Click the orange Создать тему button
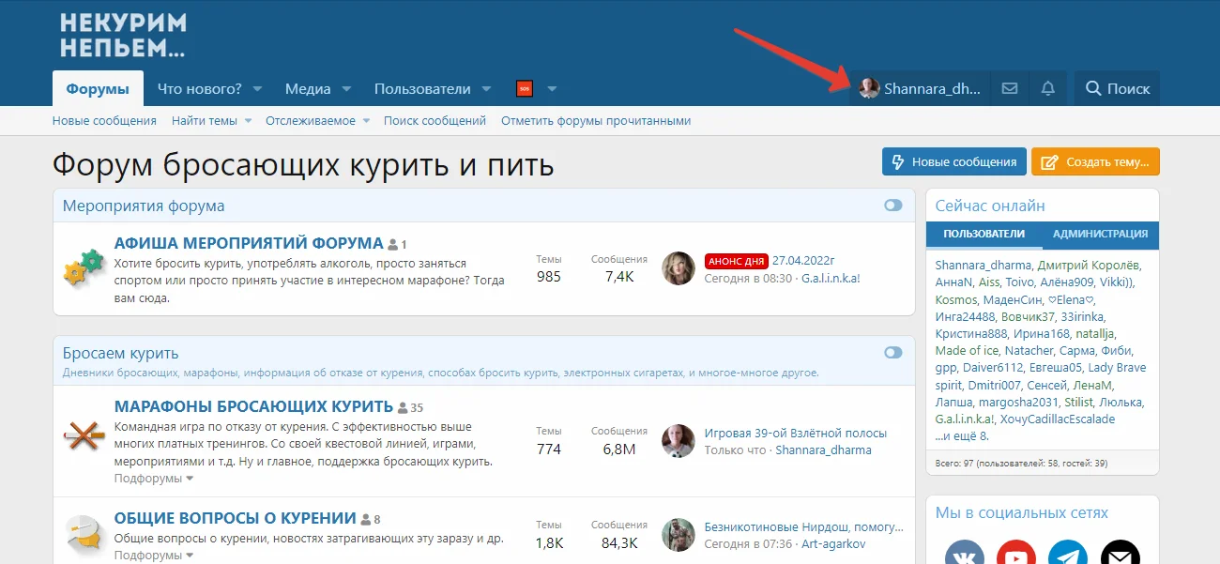 click(x=1096, y=161)
